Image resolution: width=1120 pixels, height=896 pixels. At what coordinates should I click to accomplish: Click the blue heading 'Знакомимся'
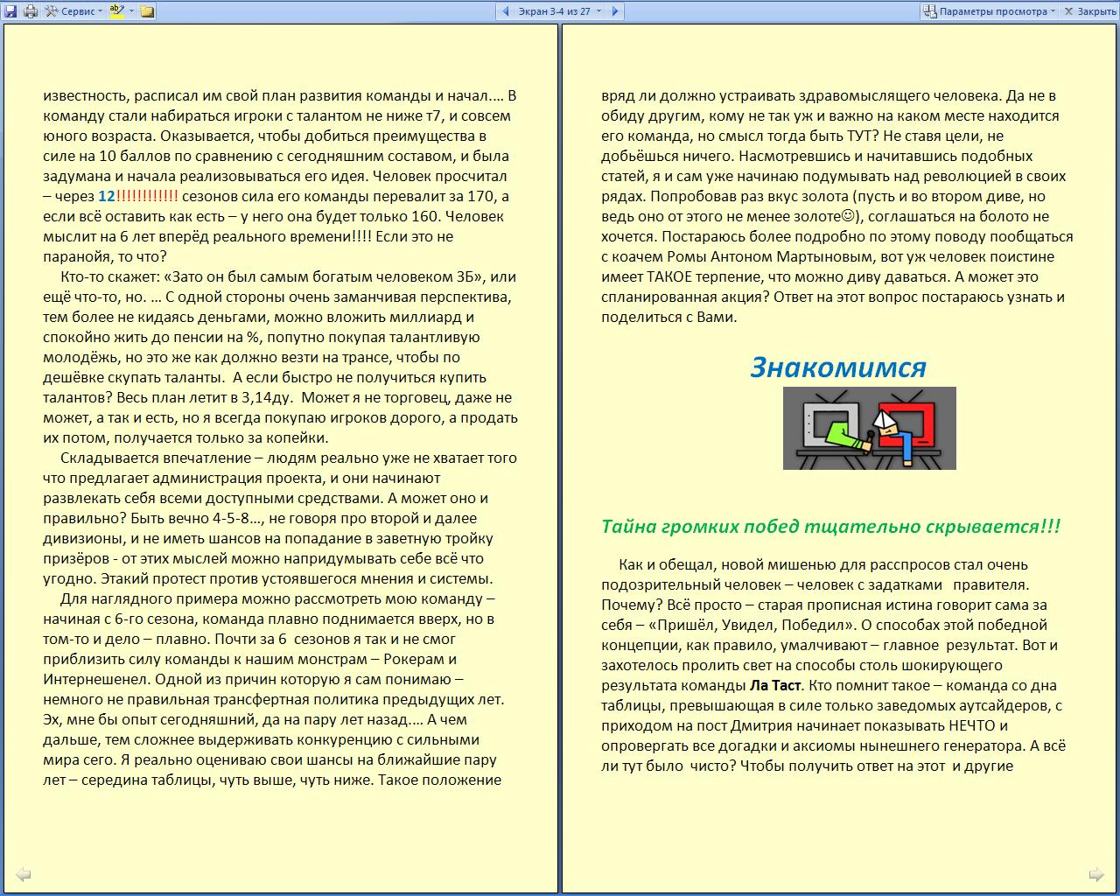tap(838, 367)
